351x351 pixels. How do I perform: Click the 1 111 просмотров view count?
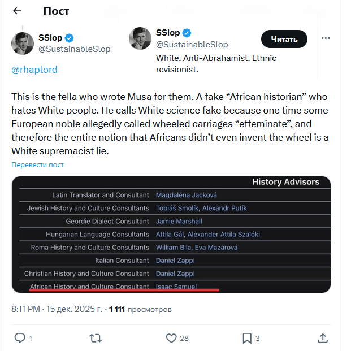pos(140,309)
